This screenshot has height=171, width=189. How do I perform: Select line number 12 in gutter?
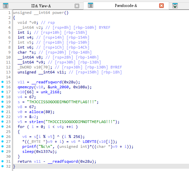pyautogui.click(x=8, y=67)
